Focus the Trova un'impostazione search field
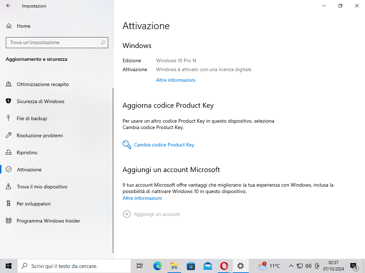This screenshot has height=273, width=365. coord(57,43)
